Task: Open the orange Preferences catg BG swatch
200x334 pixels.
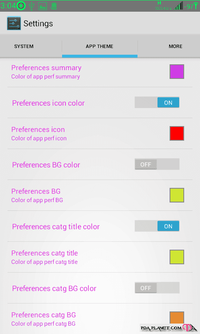Action: [177, 318]
